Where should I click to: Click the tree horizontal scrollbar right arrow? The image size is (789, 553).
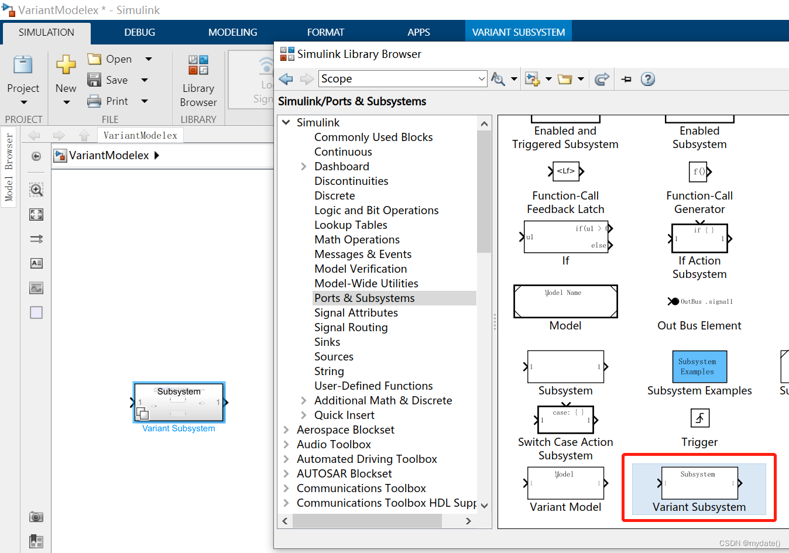pyautogui.click(x=468, y=521)
